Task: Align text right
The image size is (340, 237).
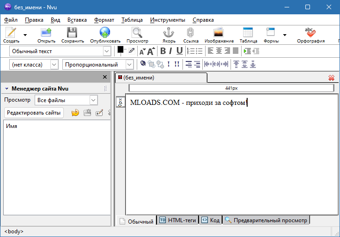Action: click(x=227, y=51)
